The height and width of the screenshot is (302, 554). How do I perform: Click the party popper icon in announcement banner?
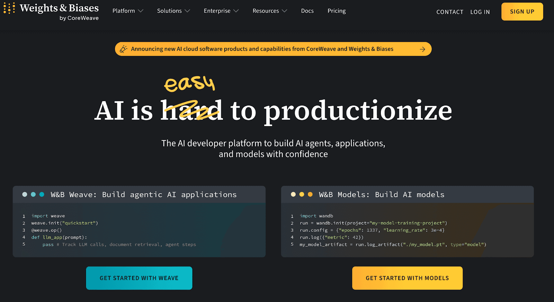(124, 49)
